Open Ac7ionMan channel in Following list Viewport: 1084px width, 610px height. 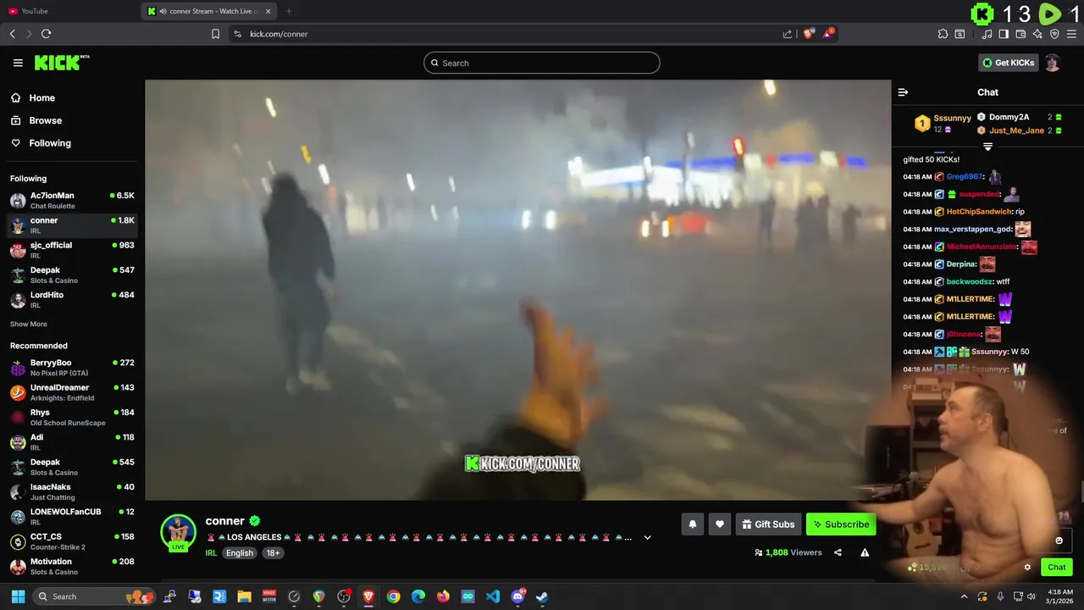click(72, 200)
